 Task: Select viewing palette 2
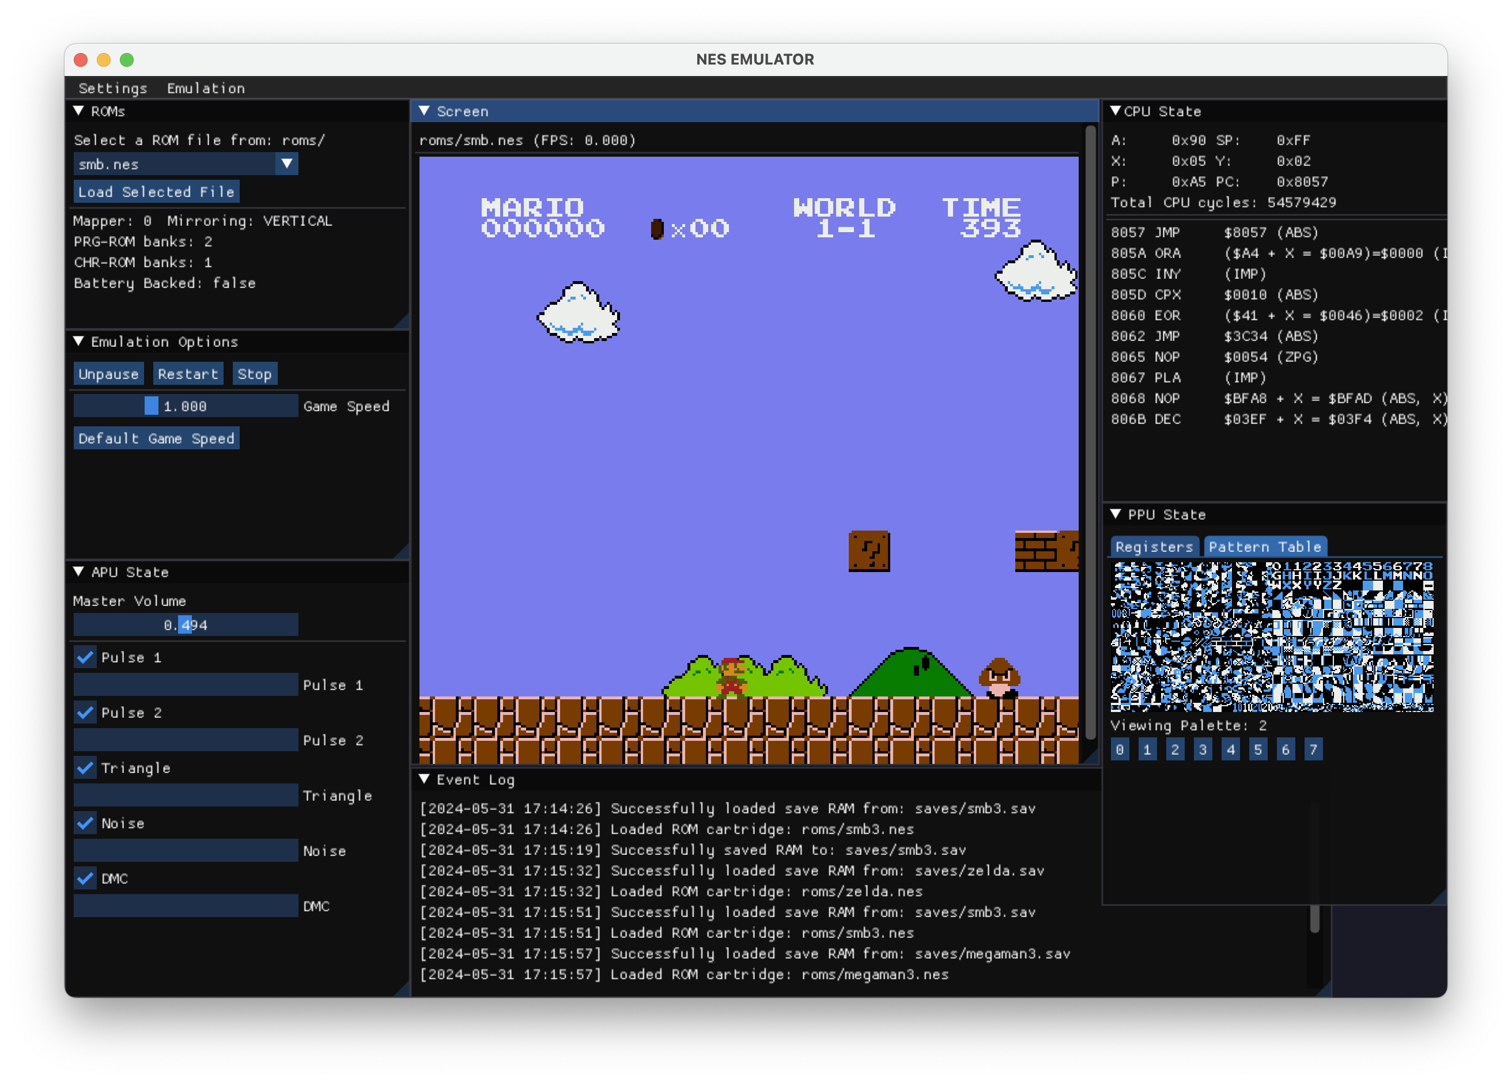(x=1175, y=750)
